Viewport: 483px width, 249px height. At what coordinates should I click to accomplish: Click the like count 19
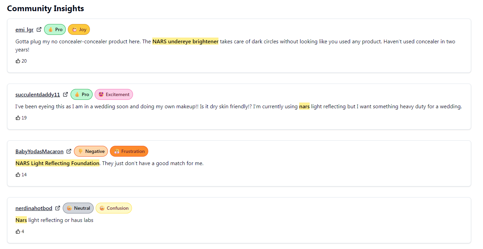(x=24, y=118)
